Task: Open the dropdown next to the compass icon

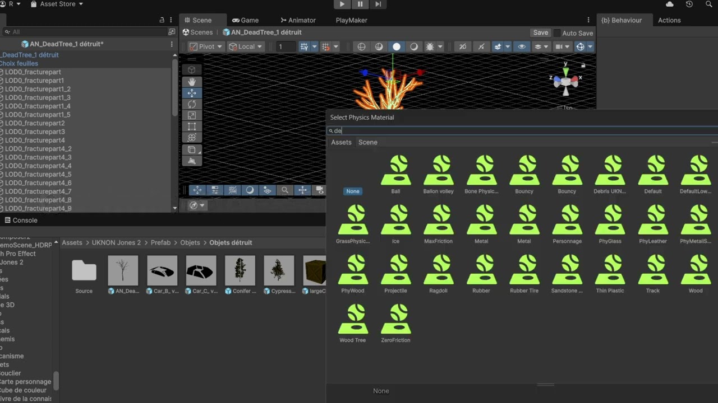Action: [x=202, y=205]
